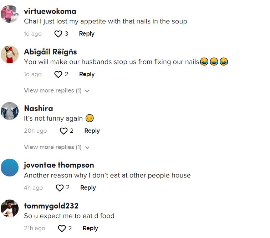The width and height of the screenshot is (270, 238).
Task: Reply to virtuewokoma's comment
Action: (87, 34)
